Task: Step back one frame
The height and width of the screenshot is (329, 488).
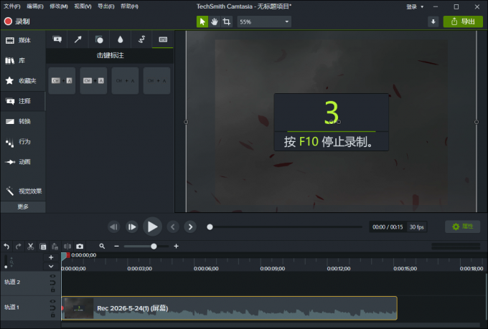Action: pos(114,227)
